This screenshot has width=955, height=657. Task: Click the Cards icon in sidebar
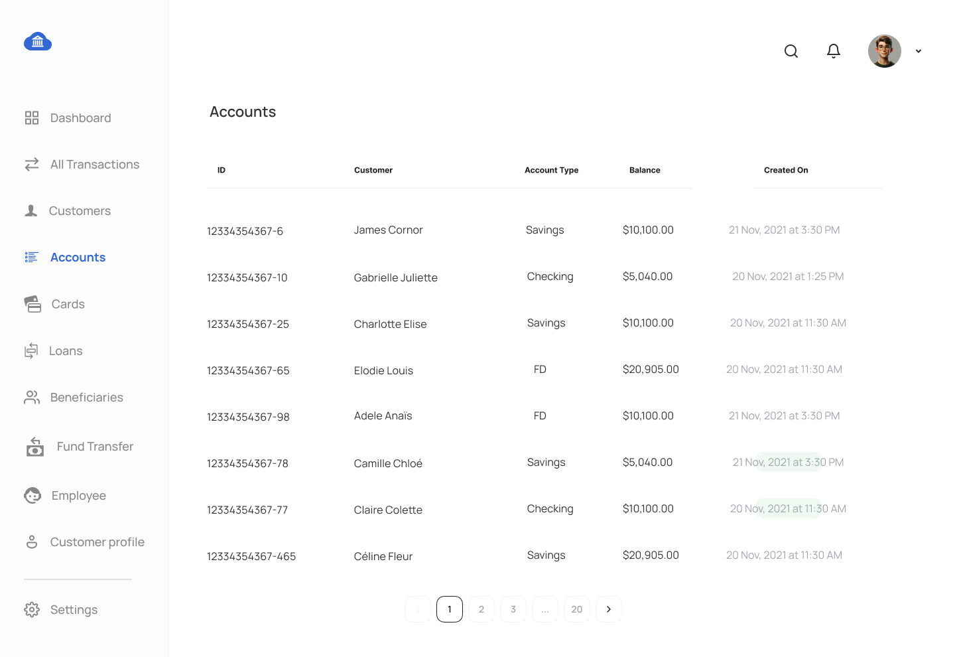coord(32,304)
